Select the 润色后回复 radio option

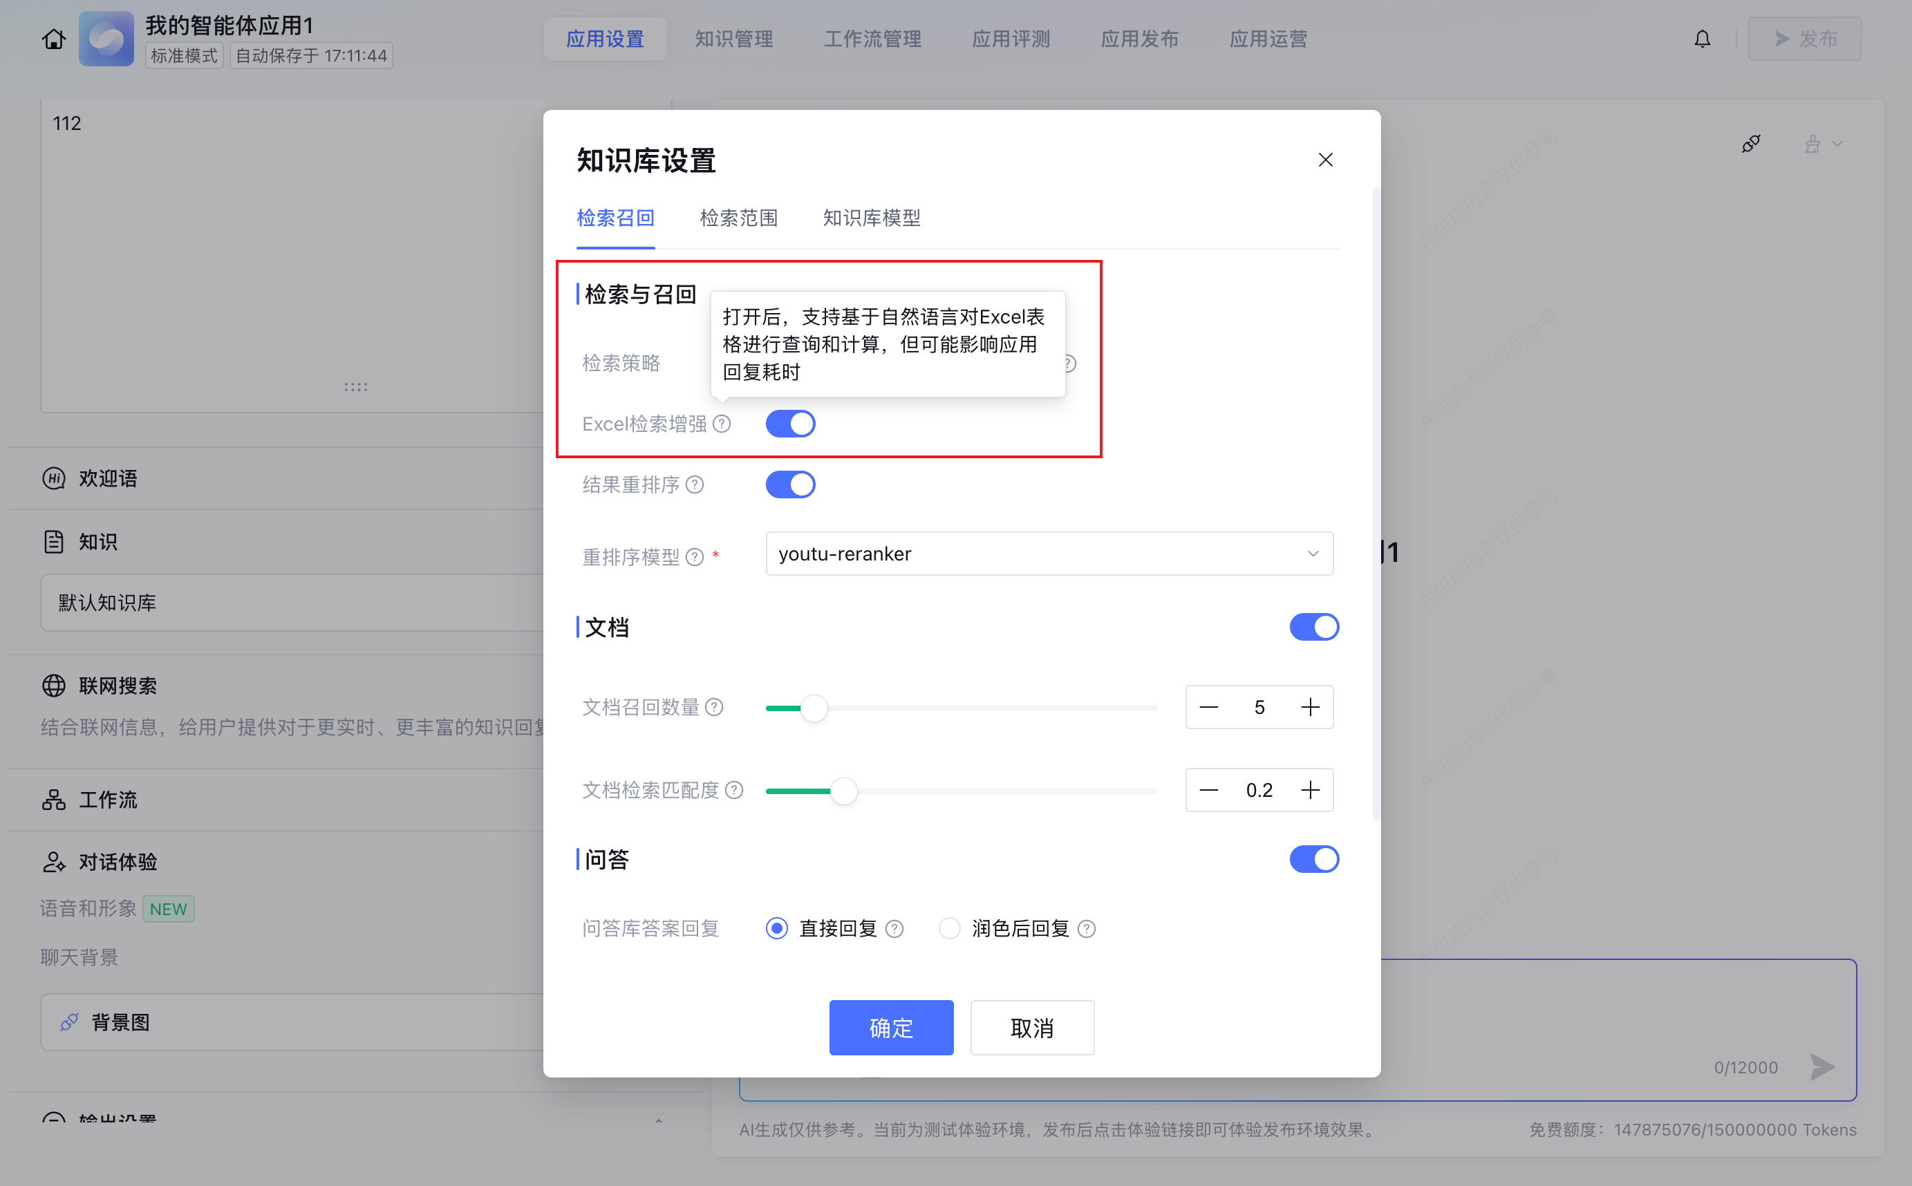(949, 929)
